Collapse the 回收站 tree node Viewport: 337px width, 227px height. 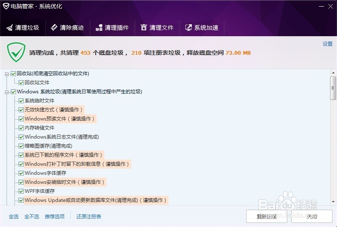tap(7, 74)
